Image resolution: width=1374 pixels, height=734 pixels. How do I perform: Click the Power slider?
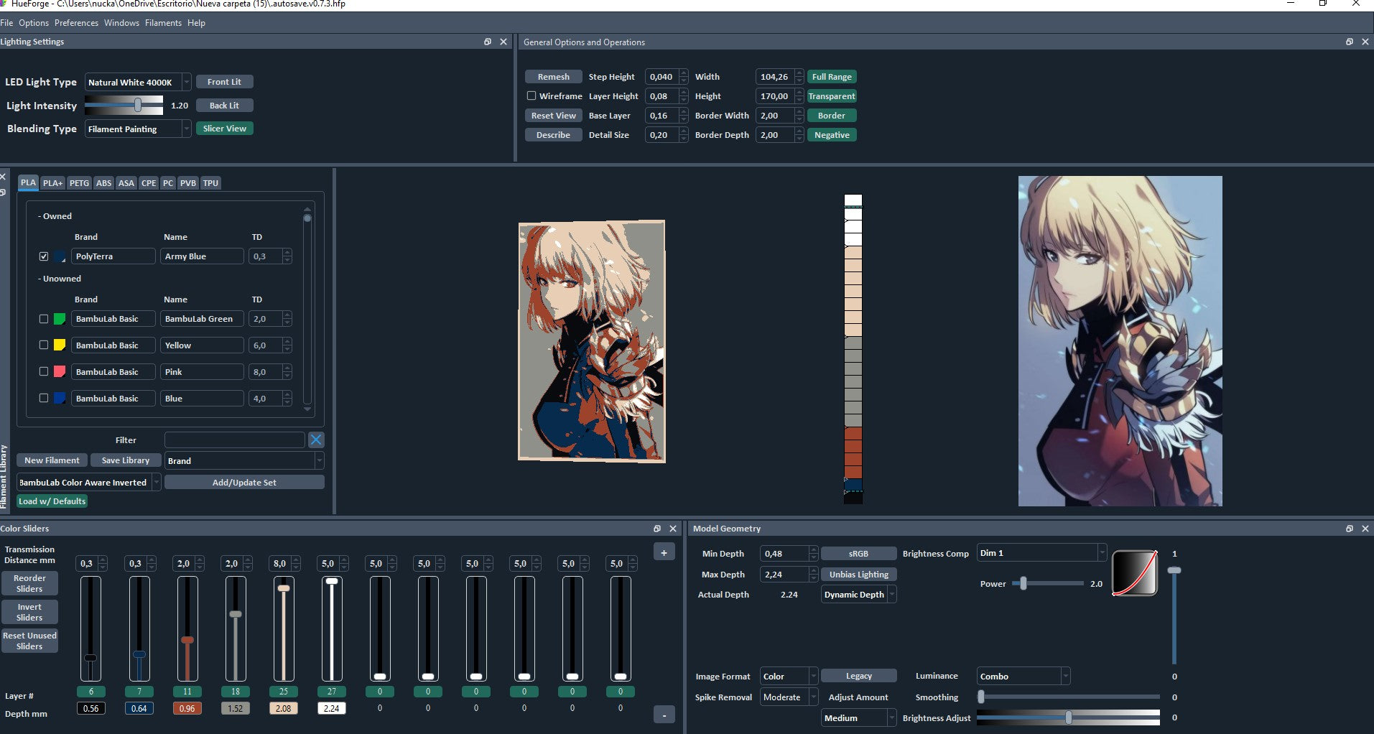[1047, 584]
